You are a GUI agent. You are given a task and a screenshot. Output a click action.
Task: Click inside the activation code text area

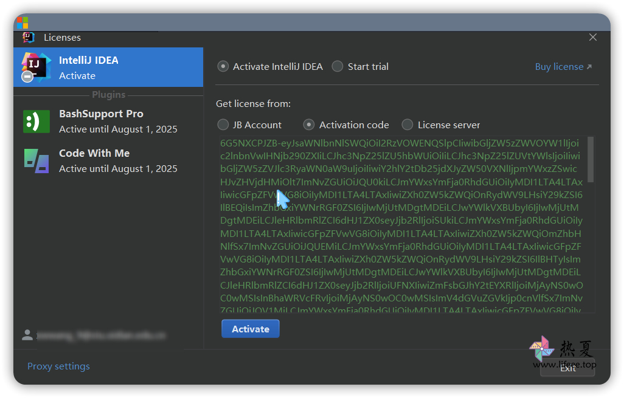tap(401, 225)
